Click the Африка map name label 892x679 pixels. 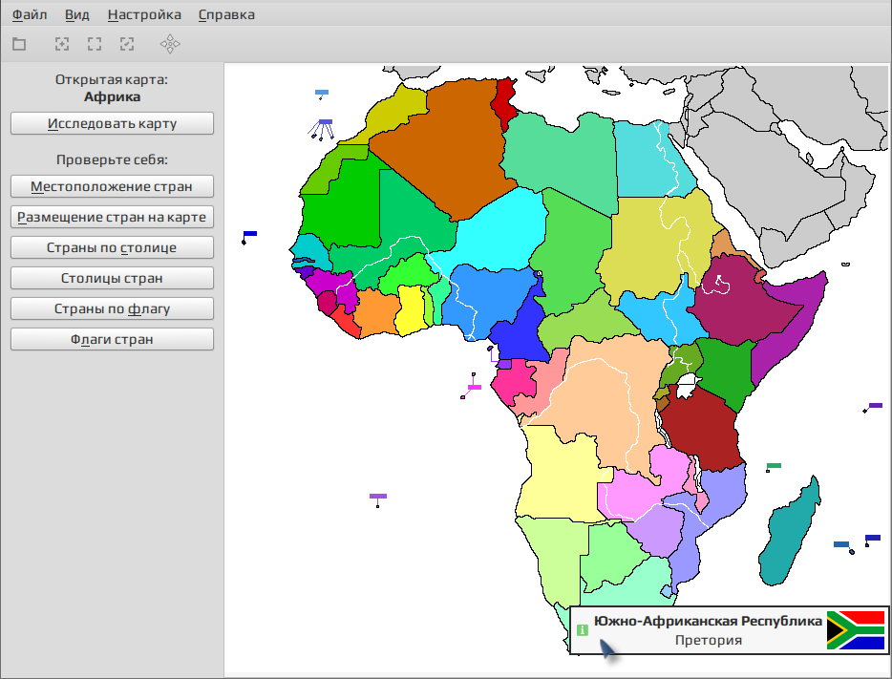(112, 96)
